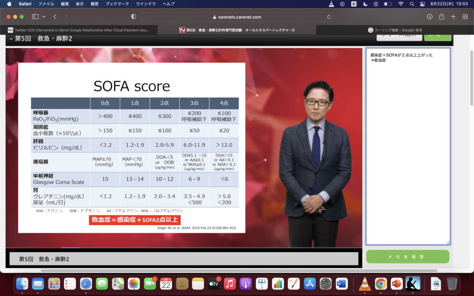The image size is (474, 296).
Task: Open a new tab with plus icon
Action: pos(453,17)
